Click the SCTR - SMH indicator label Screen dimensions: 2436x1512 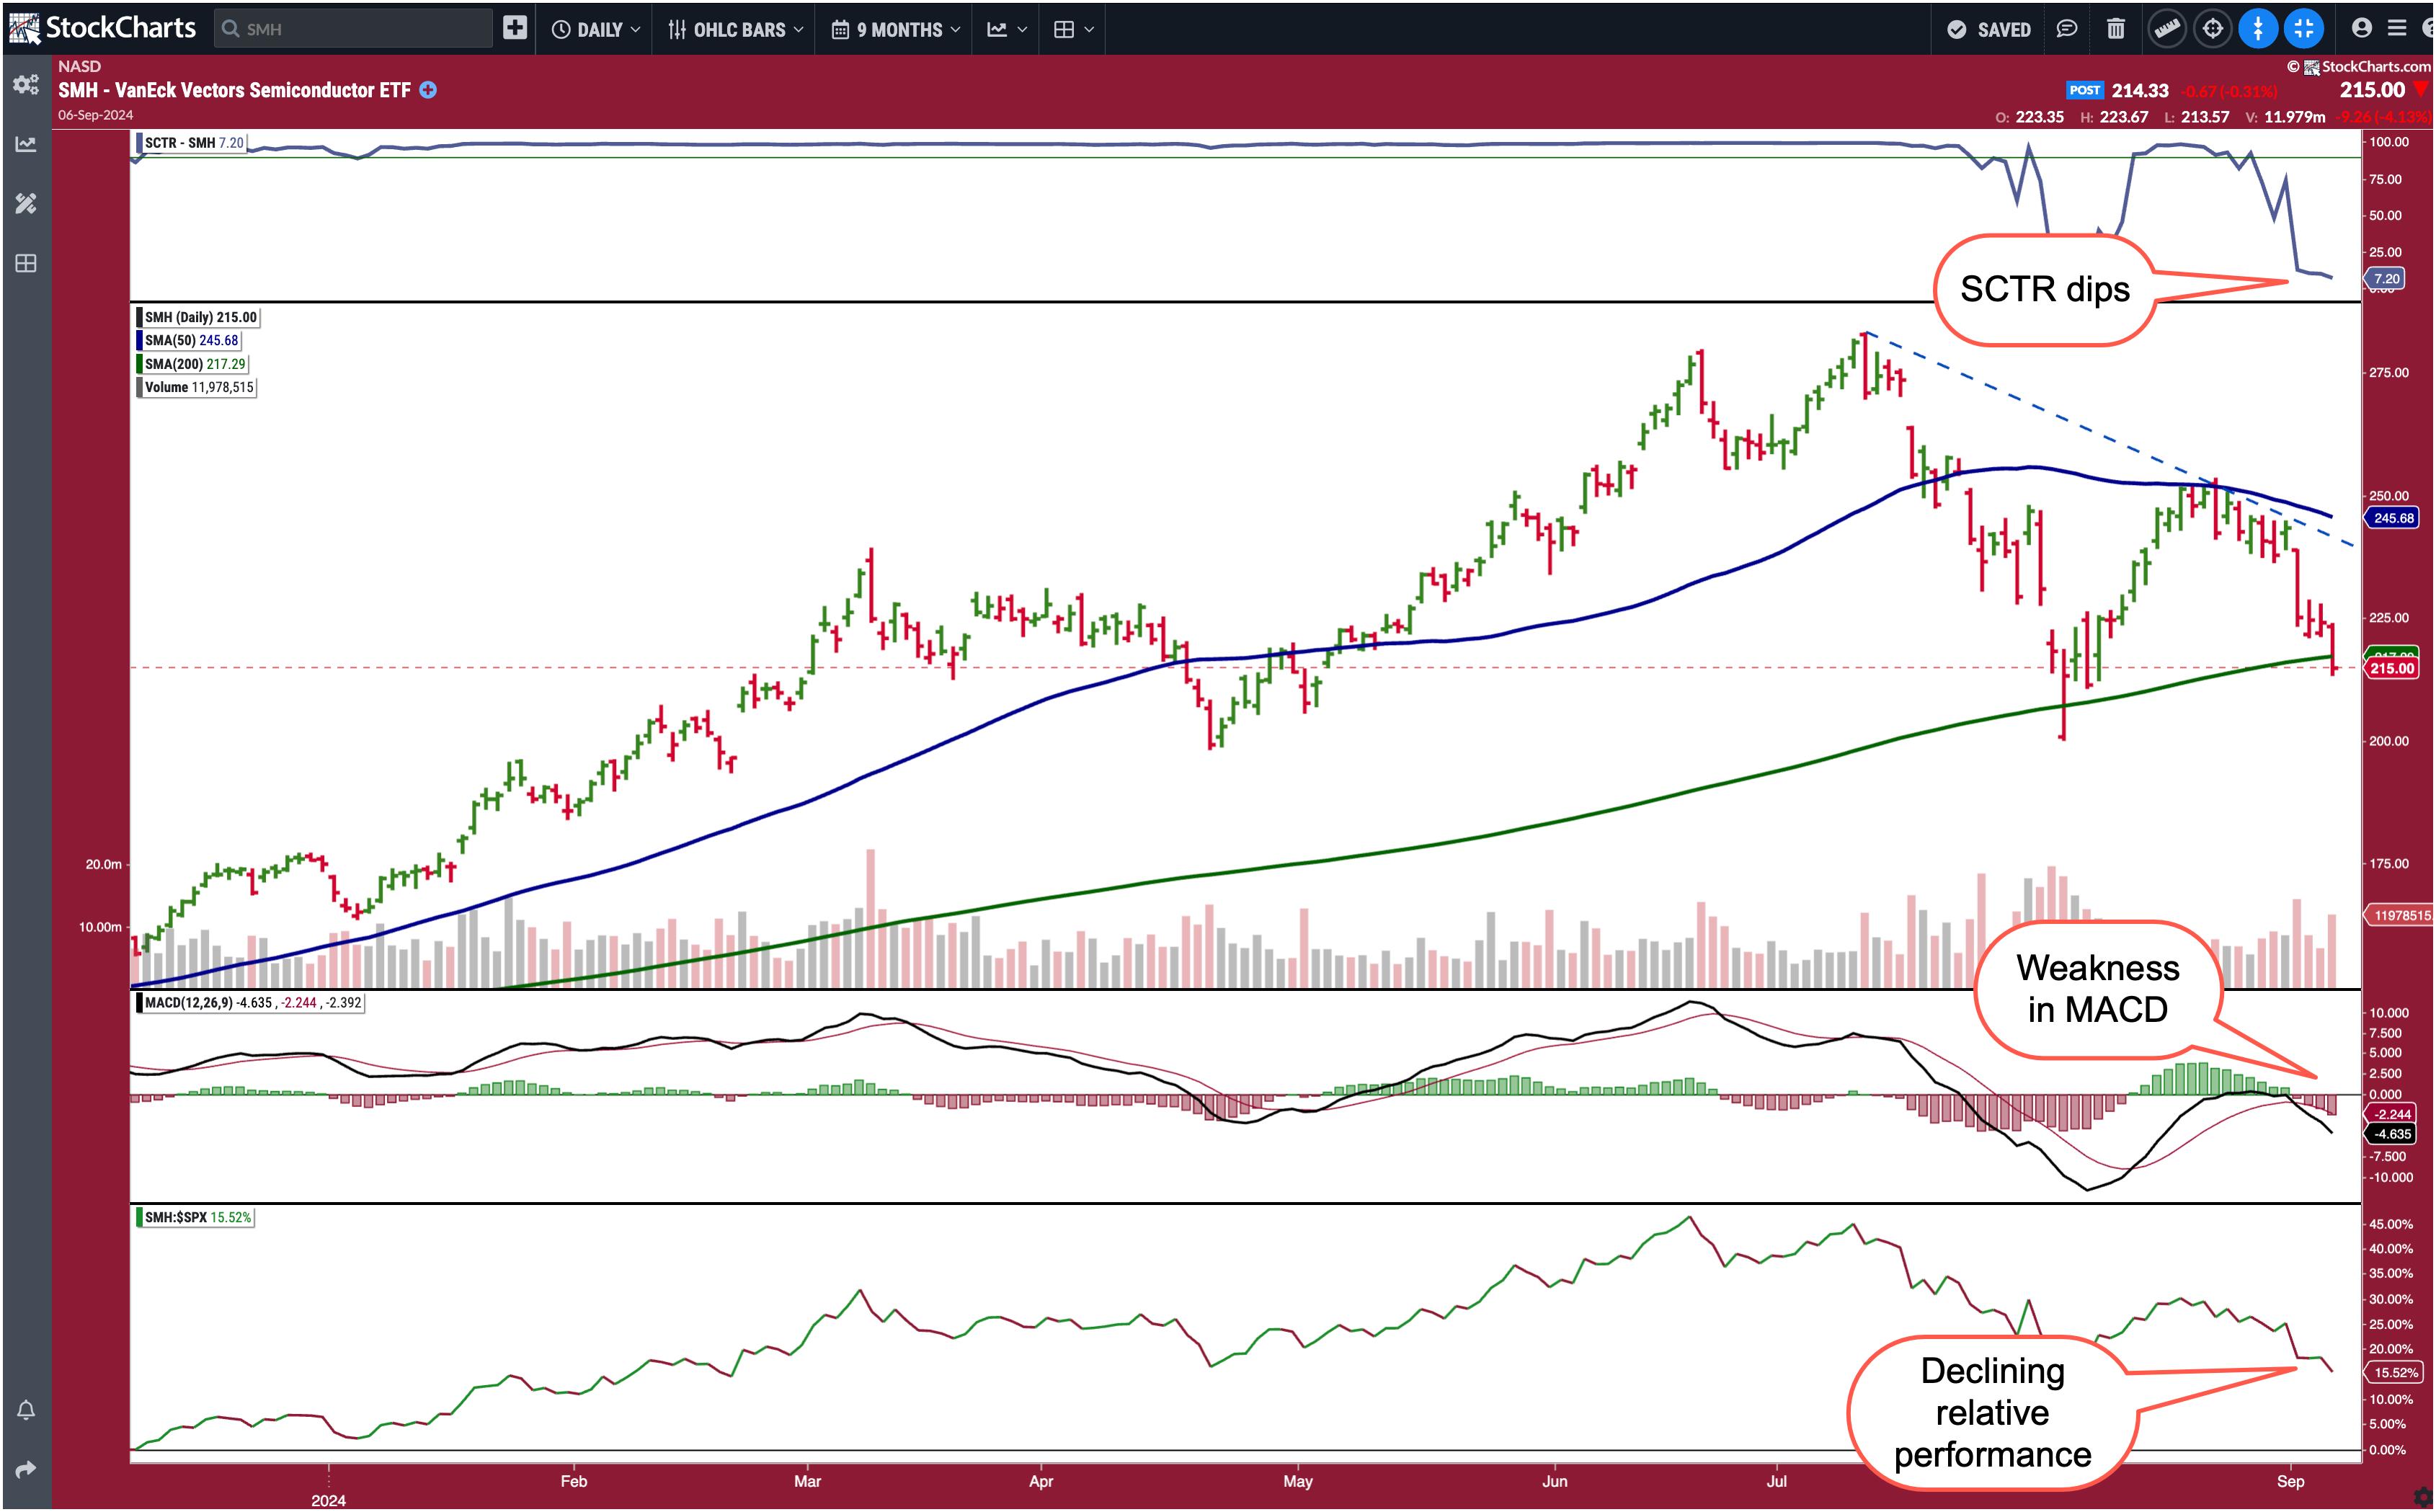tap(192, 143)
